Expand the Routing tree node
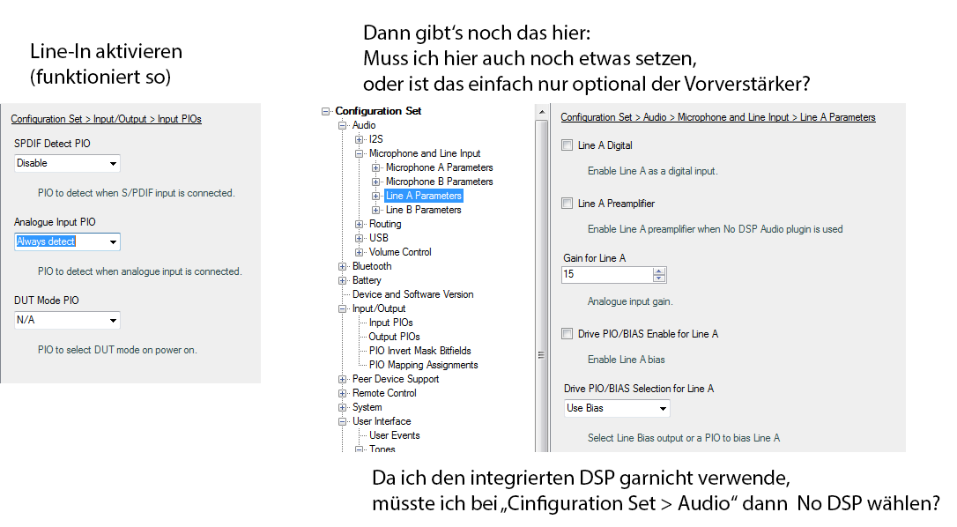 360,224
